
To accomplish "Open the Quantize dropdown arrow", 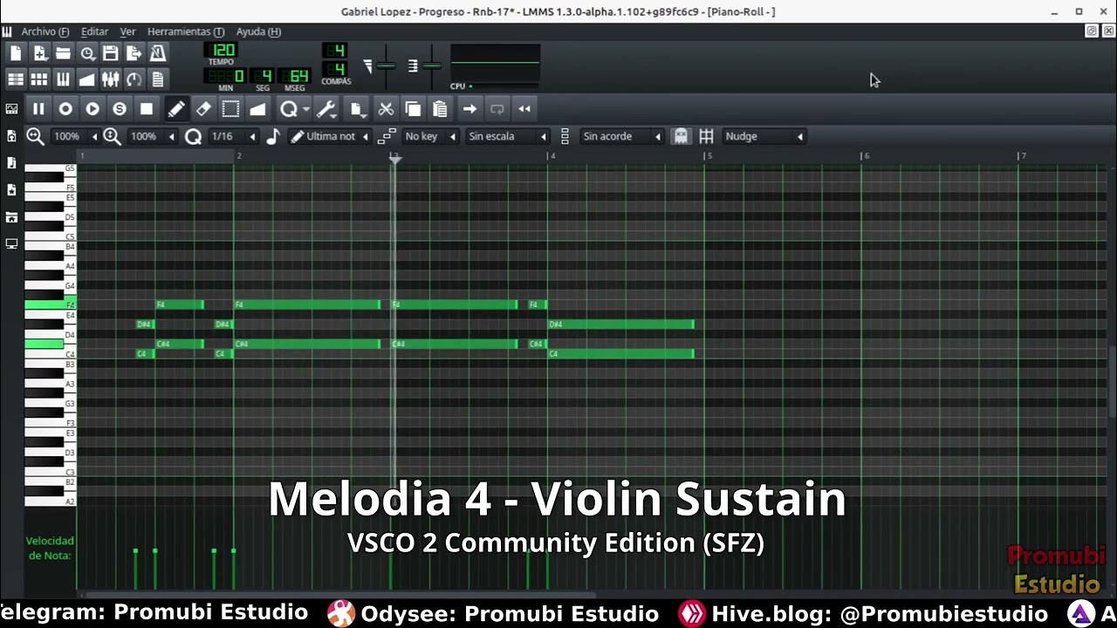I will pyautogui.click(x=305, y=109).
